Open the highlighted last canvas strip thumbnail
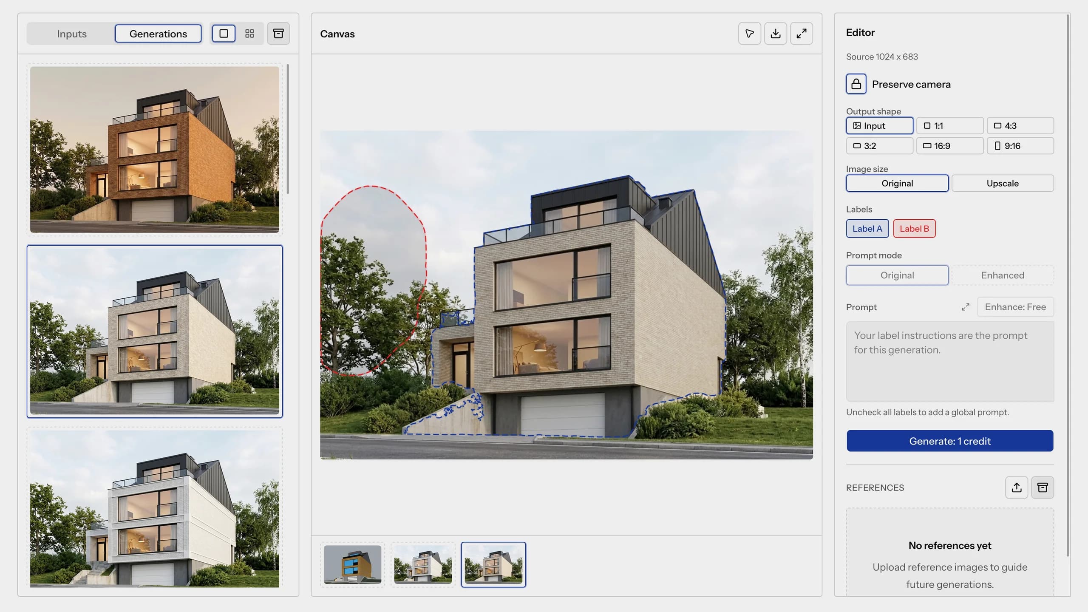 pos(493,564)
